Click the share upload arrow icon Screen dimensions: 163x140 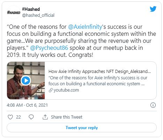pyautogui.click(x=45, y=117)
